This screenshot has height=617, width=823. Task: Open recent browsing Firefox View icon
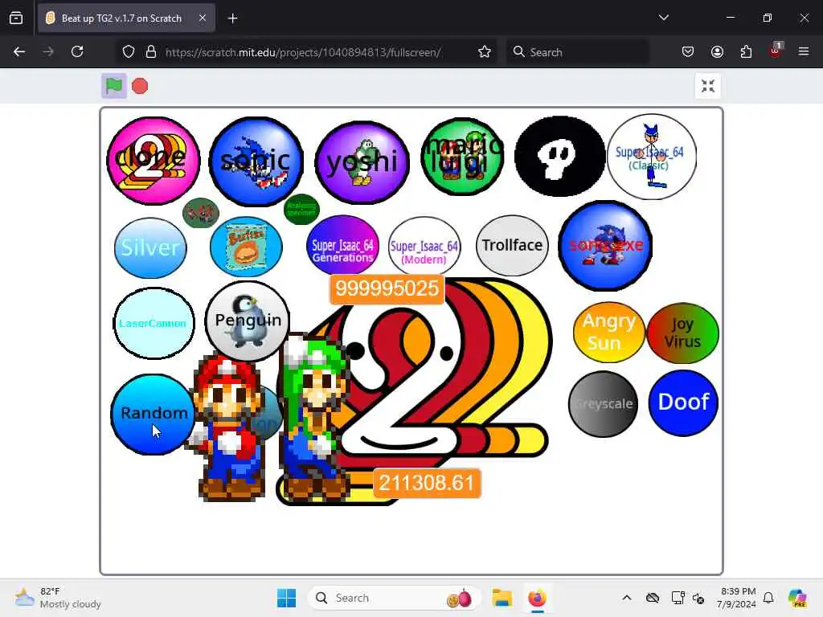[16, 18]
